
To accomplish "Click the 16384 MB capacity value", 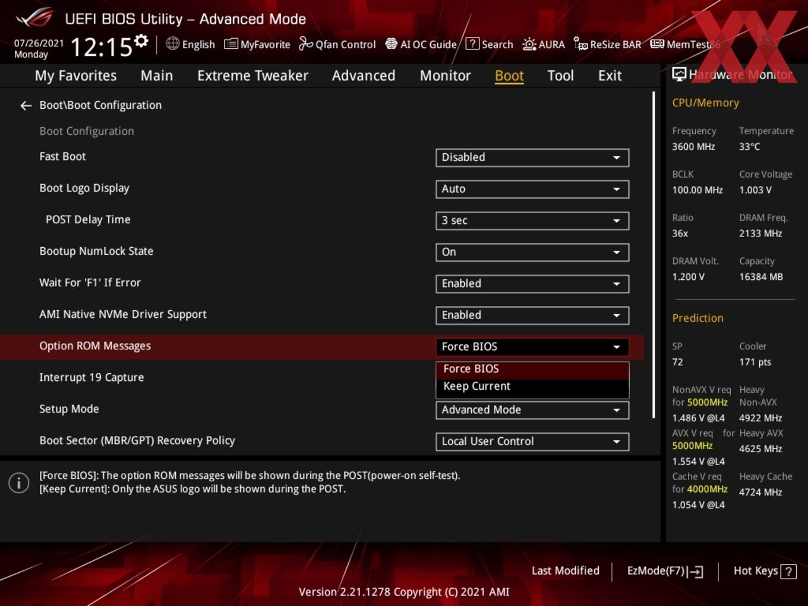I will (x=761, y=277).
